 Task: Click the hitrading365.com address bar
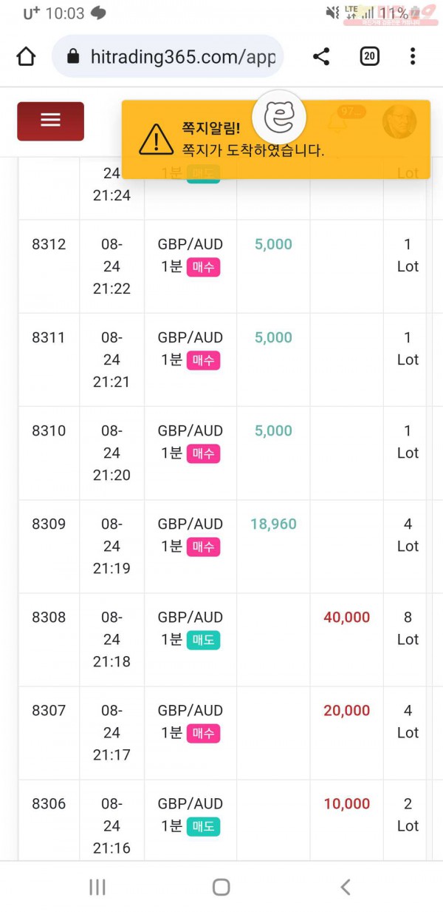point(168,56)
